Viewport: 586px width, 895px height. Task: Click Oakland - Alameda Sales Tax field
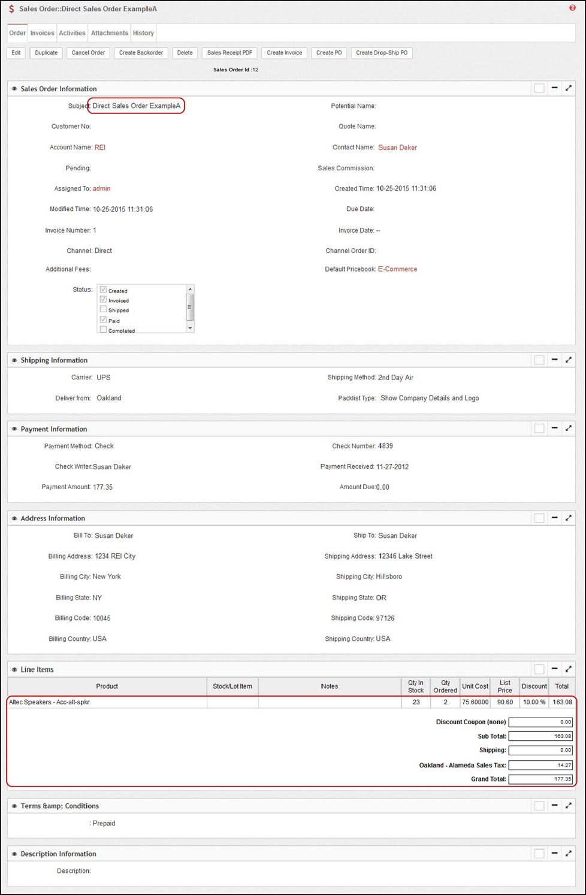point(540,765)
